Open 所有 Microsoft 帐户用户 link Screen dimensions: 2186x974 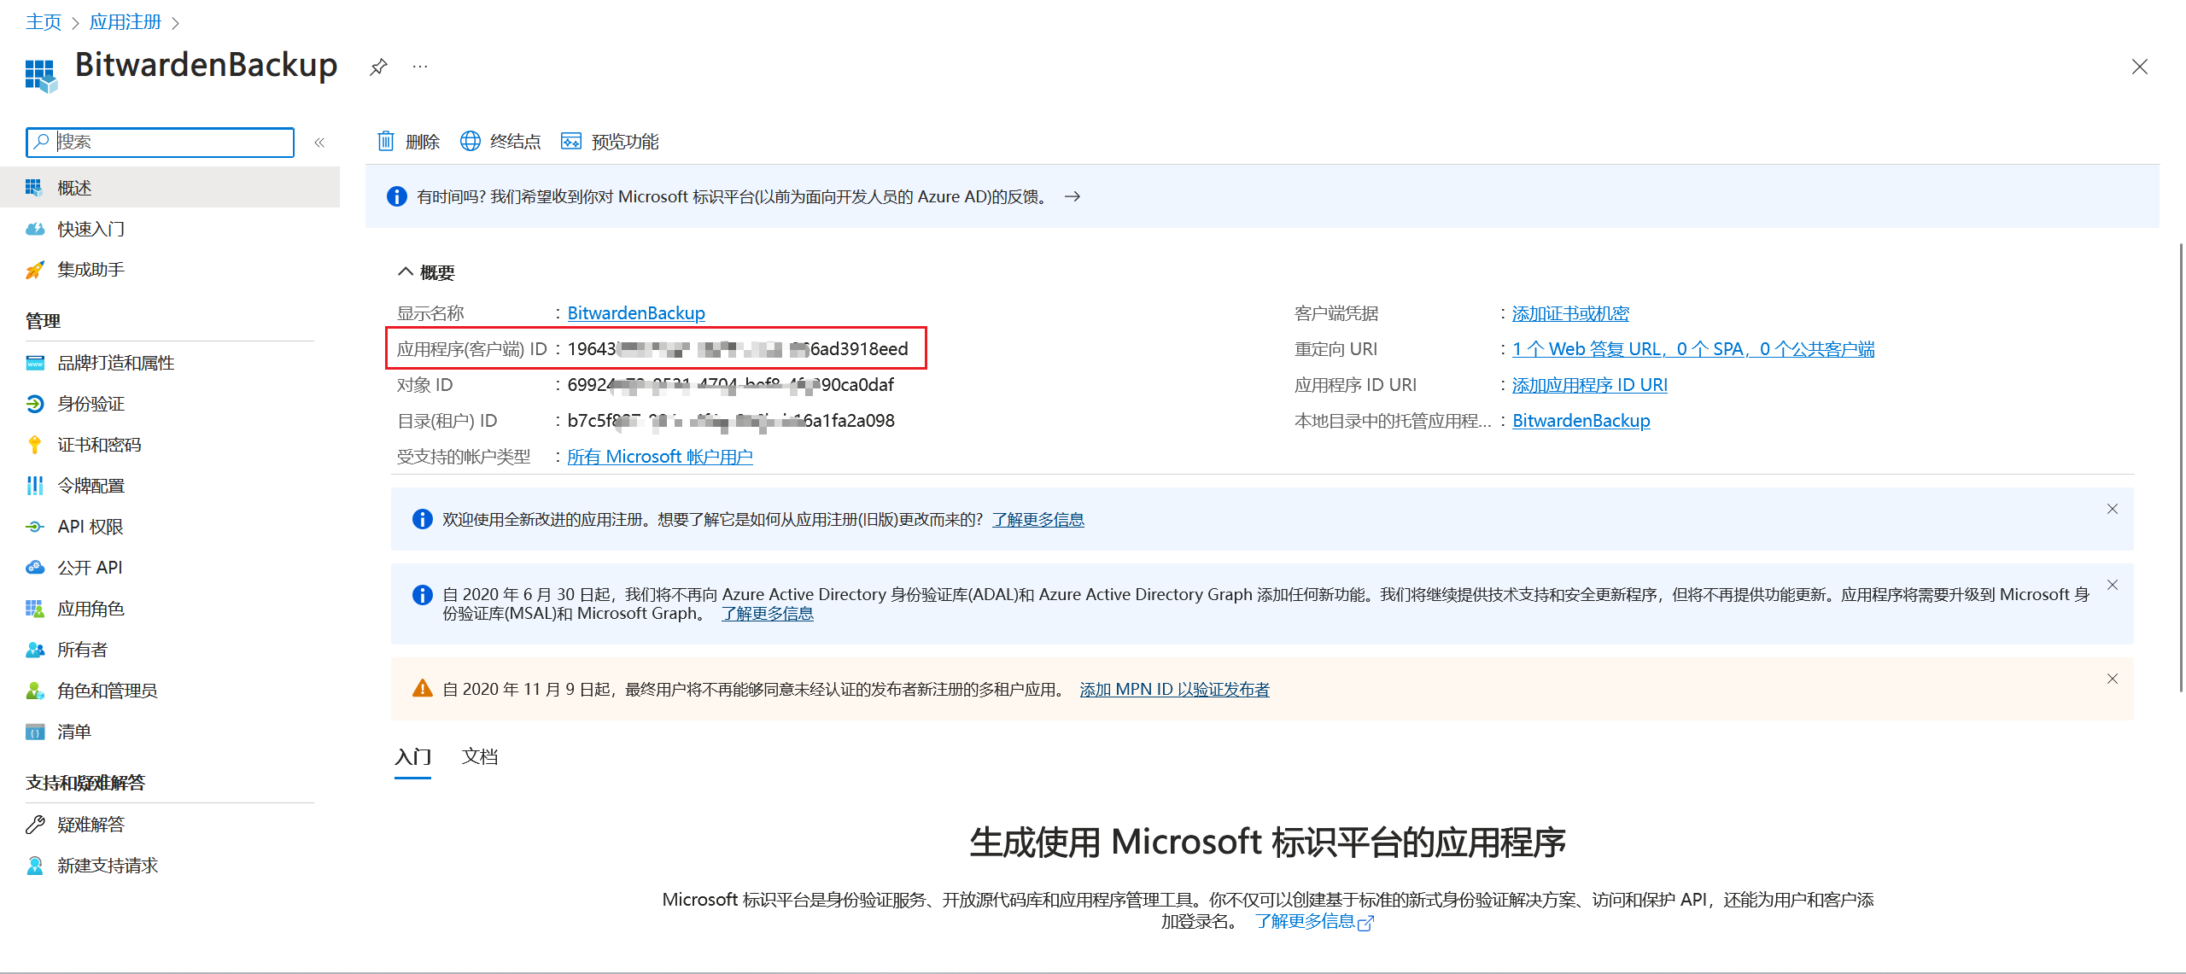tap(660, 456)
